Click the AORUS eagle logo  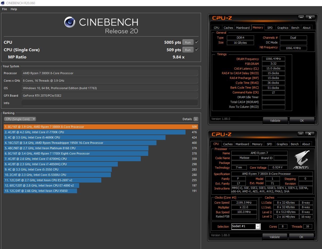coord(302,160)
